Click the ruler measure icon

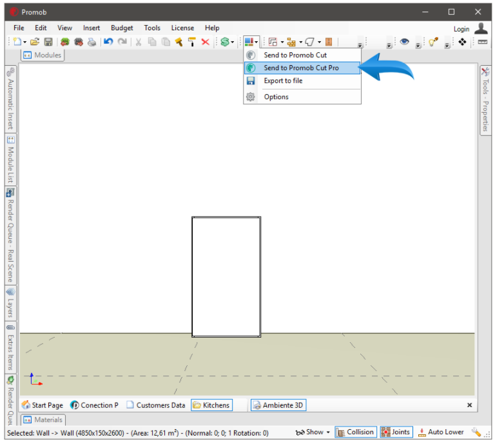[482, 42]
